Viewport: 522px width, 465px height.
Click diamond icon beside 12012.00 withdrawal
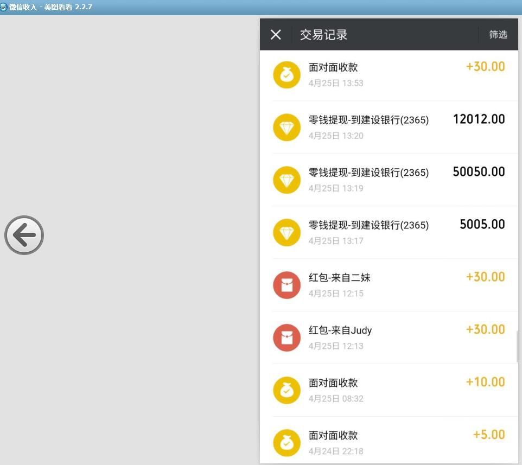click(x=287, y=127)
